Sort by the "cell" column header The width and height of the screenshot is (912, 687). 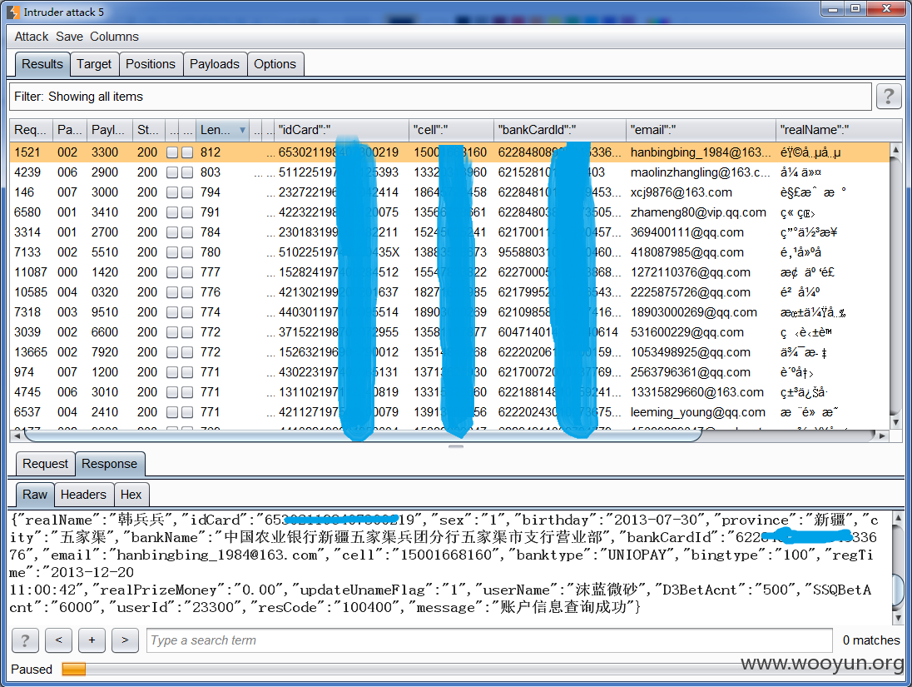click(x=451, y=130)
